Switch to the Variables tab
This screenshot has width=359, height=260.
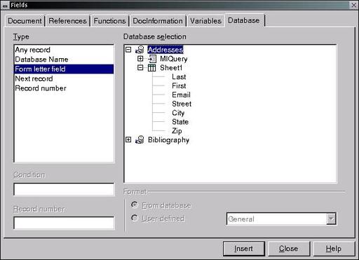click(205, 21)
